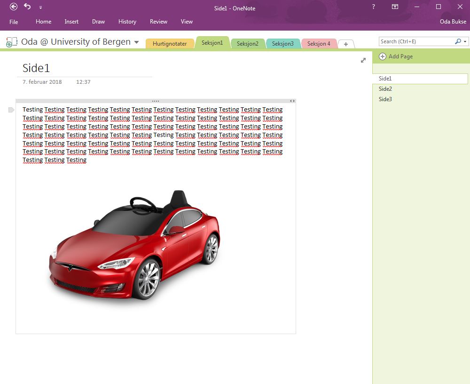This screenshot has width=470, height=384.
Task: Toggle full page view expand icon
Action: pyautogui.click(x=363, y=60)
